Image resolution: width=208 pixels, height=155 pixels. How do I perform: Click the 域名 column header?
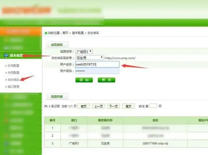point(155,120)
